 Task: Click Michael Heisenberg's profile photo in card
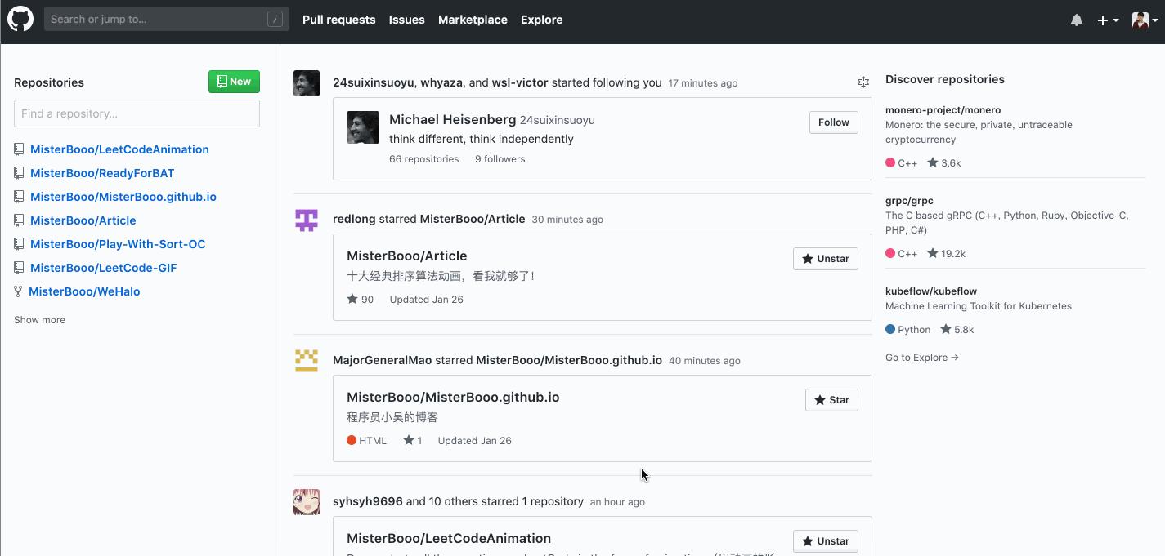[363, 127]
